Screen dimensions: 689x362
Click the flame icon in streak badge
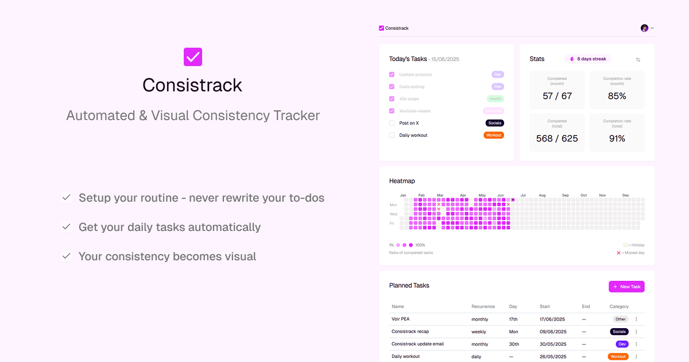[x=572, y=59]
